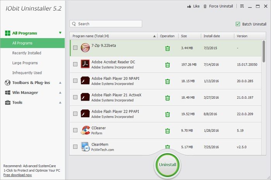Click trash icon for CCleaner
Screen dimensions: 271x180
167,131
